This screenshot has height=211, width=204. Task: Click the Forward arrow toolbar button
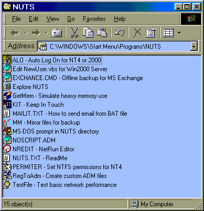click(x=36, y=32)
